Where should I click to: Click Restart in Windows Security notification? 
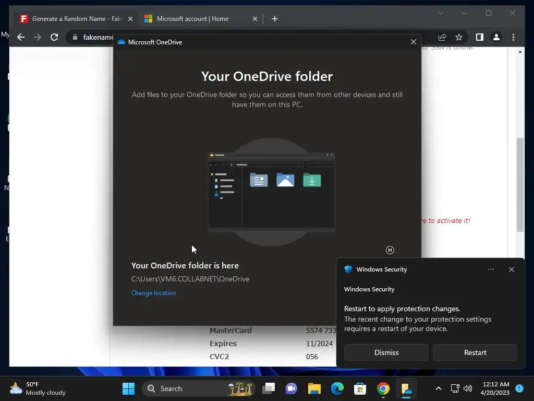475,352
